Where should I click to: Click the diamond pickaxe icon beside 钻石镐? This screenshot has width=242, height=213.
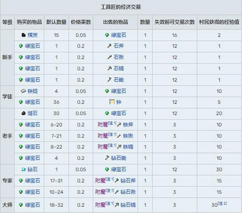pos(117,205)
